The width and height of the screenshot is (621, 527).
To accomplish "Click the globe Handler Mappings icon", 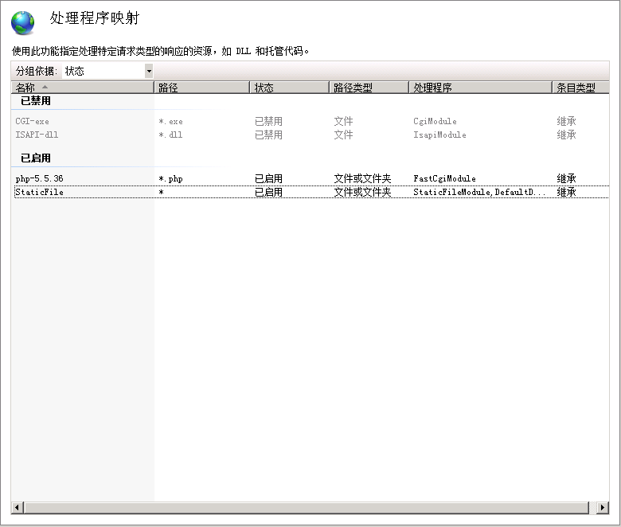I will (x=23, y=22).
